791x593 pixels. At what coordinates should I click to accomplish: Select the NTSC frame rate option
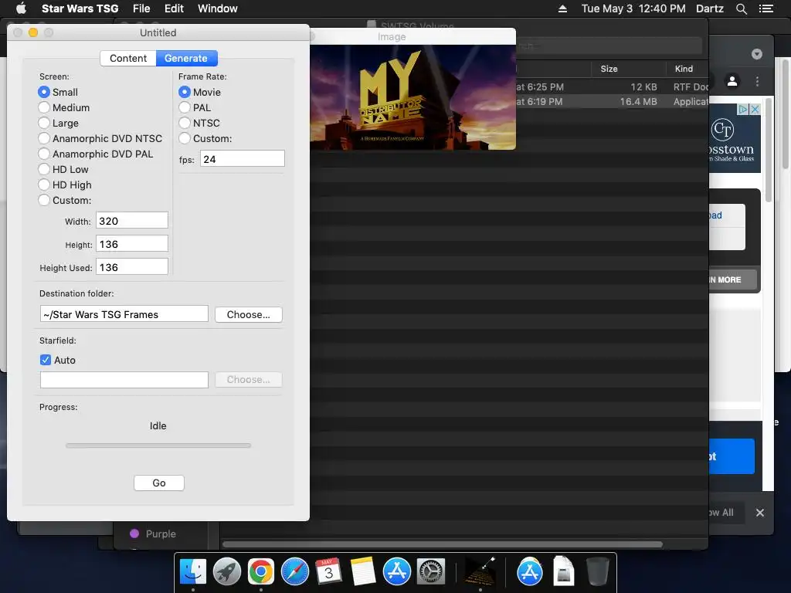pyautogui.click(x=184, y=123)
